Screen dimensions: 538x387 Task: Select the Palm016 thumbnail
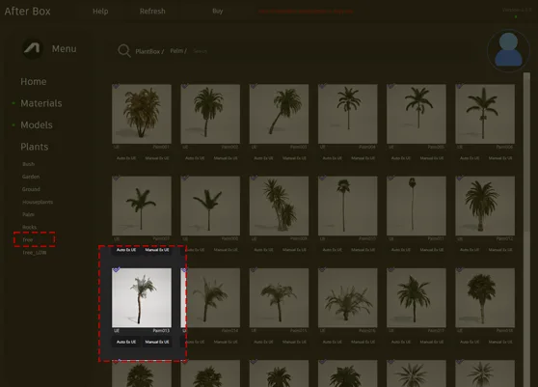click(347, 298)
